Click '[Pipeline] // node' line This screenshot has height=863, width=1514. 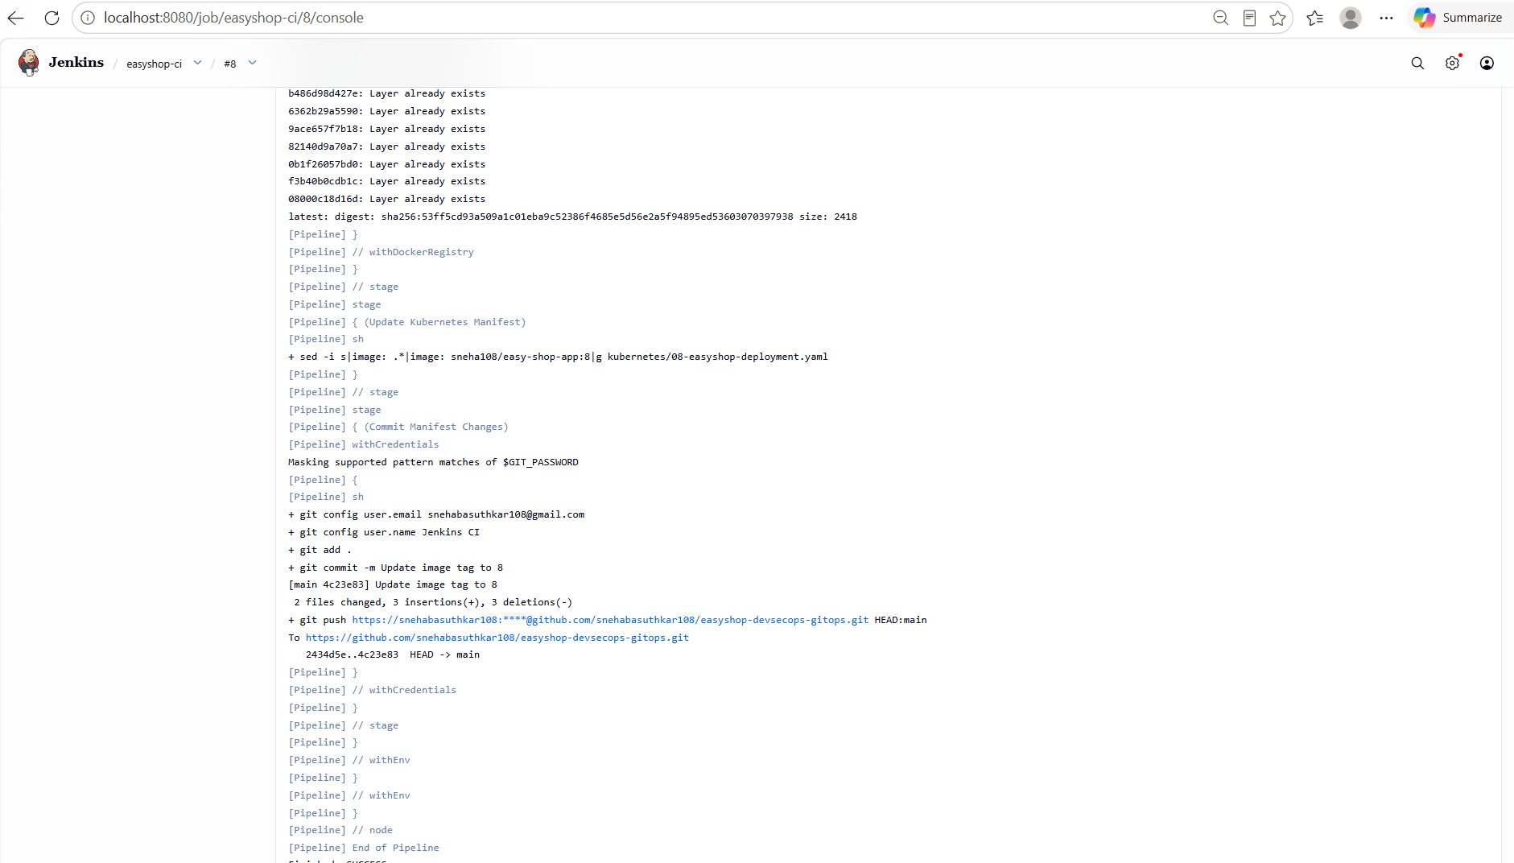tap(340, 830)
